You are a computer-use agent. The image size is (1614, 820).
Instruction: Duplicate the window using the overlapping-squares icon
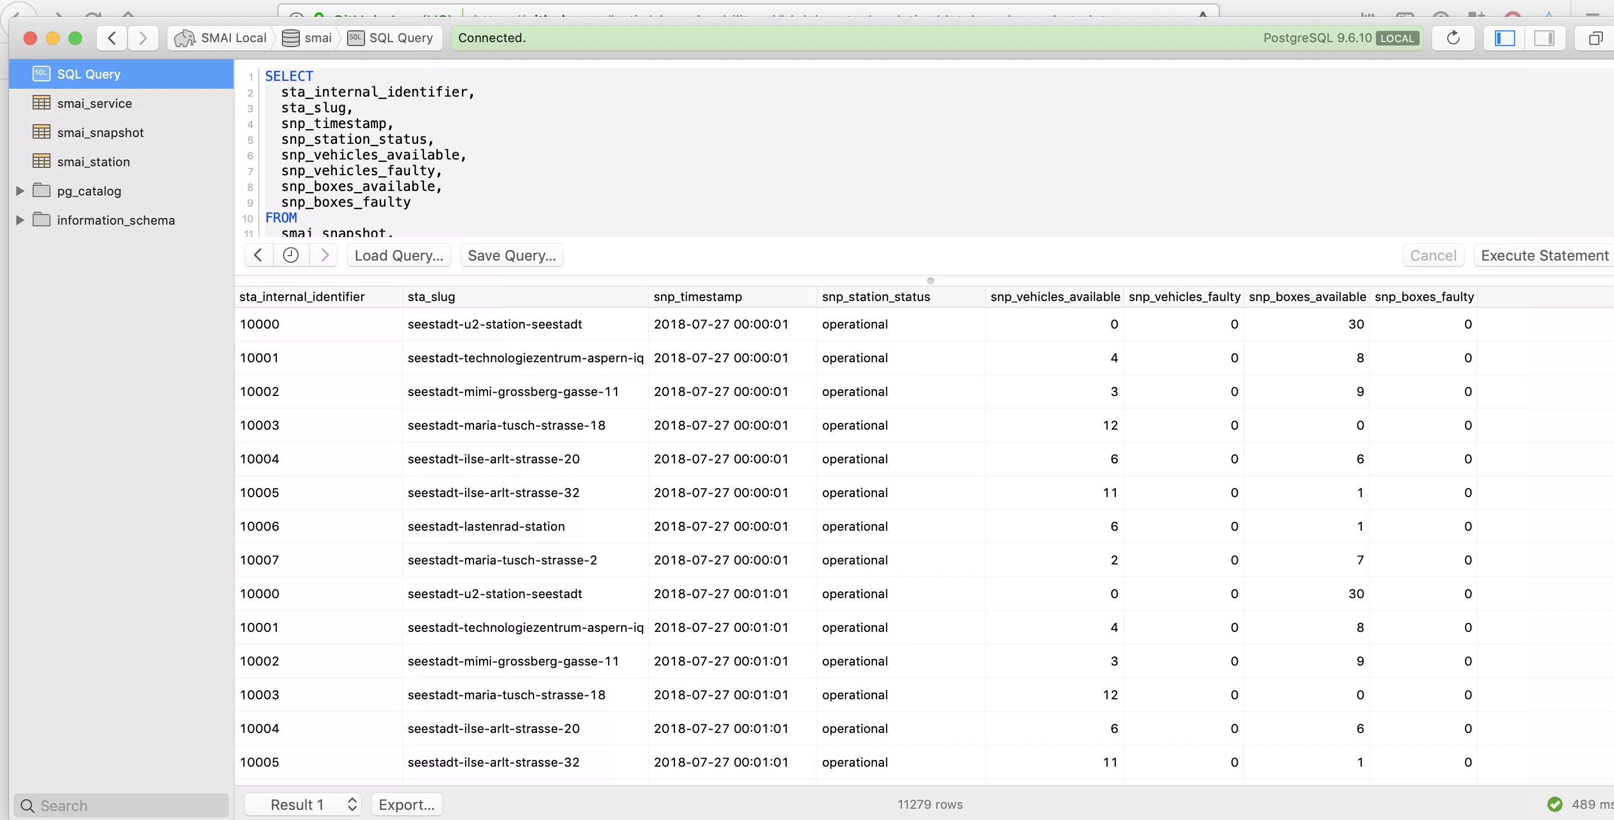pos(1595,38)
